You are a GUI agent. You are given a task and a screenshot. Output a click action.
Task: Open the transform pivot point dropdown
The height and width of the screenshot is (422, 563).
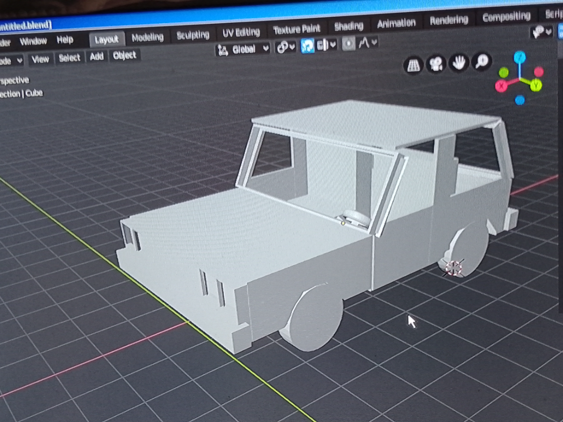pos(285,47)
